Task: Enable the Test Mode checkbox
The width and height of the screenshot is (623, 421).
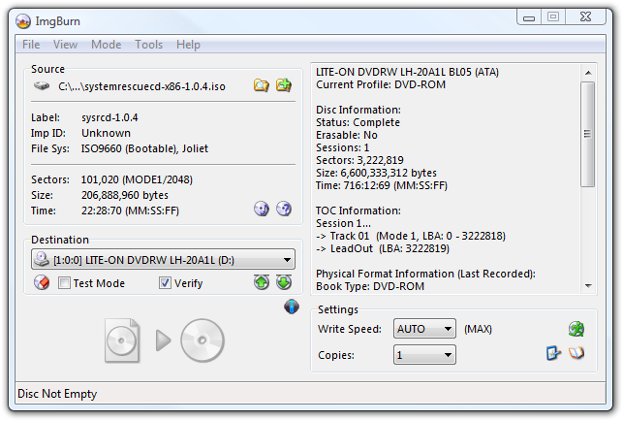Action: [64, 283]
